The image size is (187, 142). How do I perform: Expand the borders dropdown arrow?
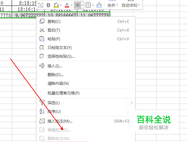(x=93, y=5)
